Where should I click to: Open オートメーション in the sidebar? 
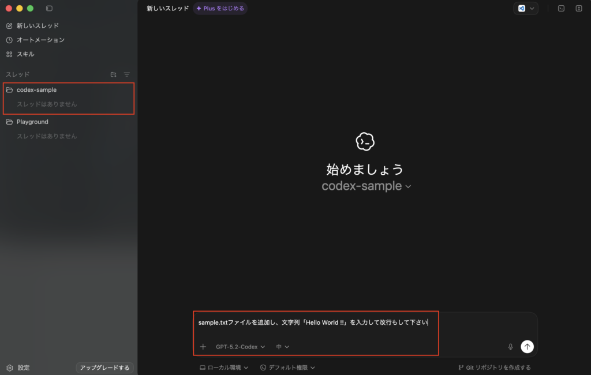(40, 40)
